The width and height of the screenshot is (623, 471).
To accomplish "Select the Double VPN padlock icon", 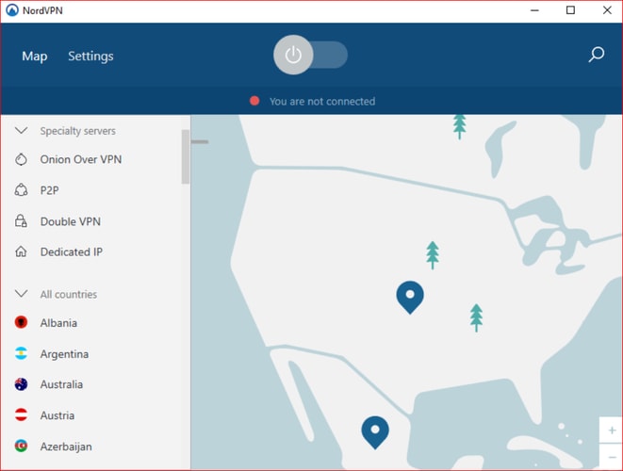I will (21, 221).
